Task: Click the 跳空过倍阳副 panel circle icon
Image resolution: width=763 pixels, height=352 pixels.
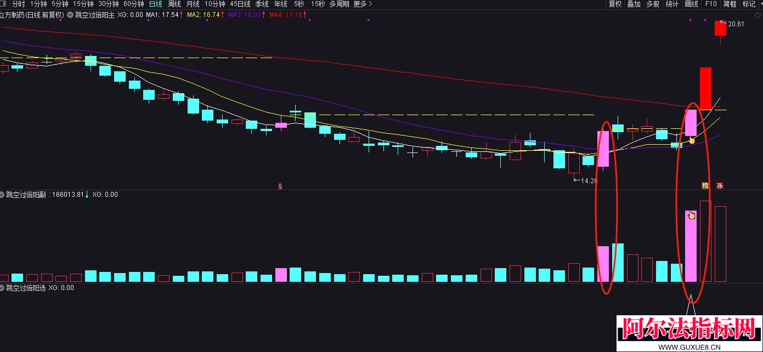Action: click(x=2, y=194)
